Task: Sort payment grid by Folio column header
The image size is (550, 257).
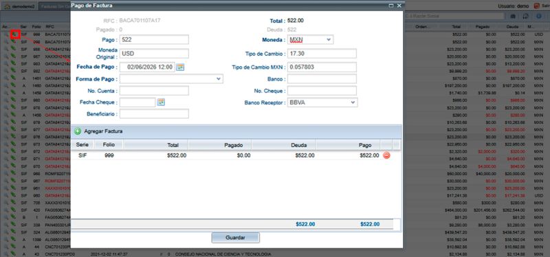Action: 109,145
